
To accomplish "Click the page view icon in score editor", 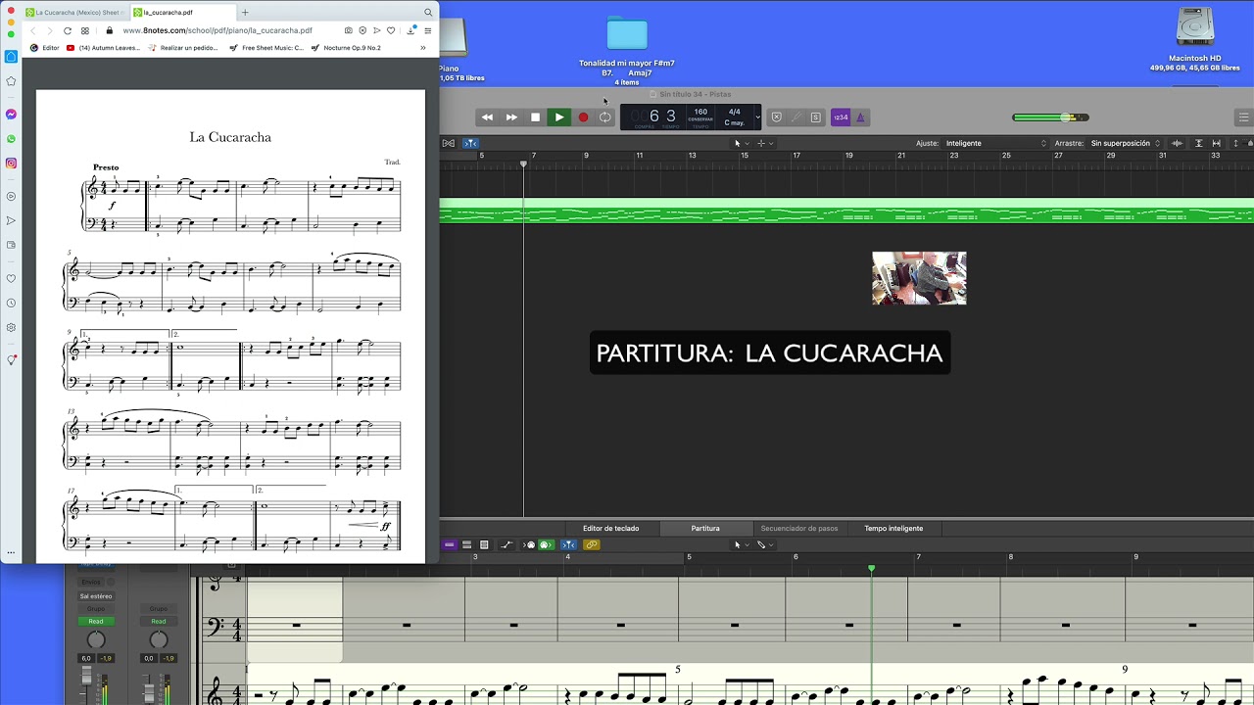I will coord(484,545).
